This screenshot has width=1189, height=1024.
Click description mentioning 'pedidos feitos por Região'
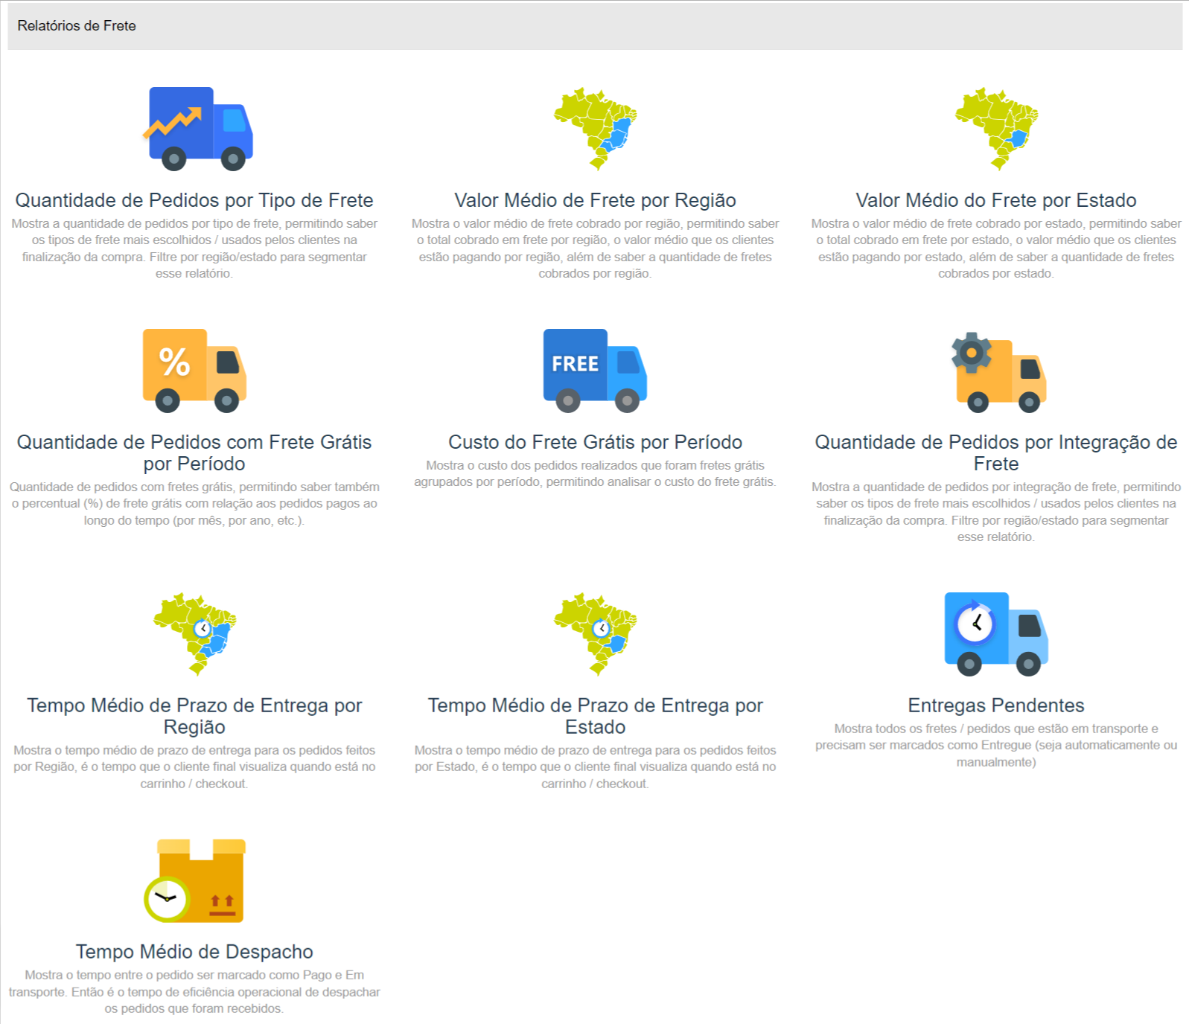tap(194, 767)
